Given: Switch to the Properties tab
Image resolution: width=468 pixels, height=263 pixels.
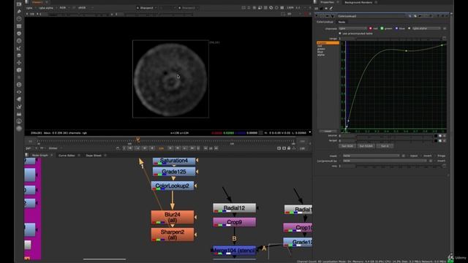Looking at the screenshot, I should [327, 2].
